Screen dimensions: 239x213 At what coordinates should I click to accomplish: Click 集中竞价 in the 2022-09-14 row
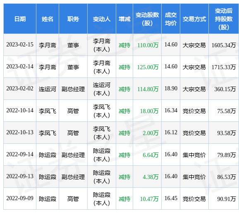(194, 155)
